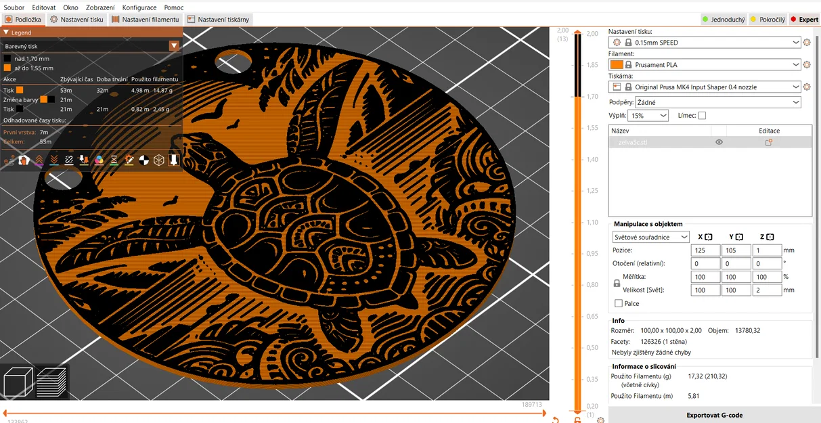This screenshot has height=423, width=821.
Task: Click editing icon for zelva5c.stl
Action: tap(769, 142)
